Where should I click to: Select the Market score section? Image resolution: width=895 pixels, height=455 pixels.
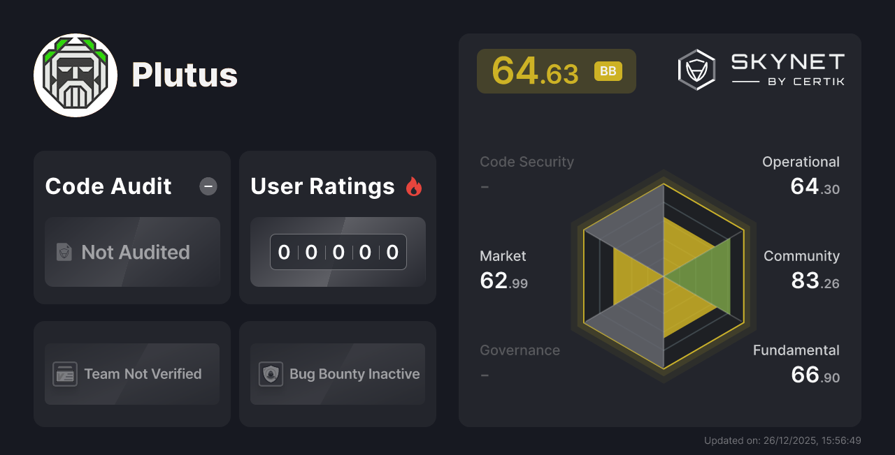[x=503, y=267]
